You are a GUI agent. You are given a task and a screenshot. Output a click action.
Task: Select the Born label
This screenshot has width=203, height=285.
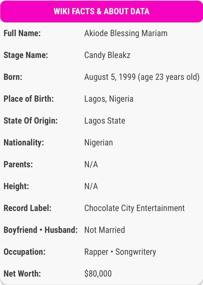click(x=13, y=77)
